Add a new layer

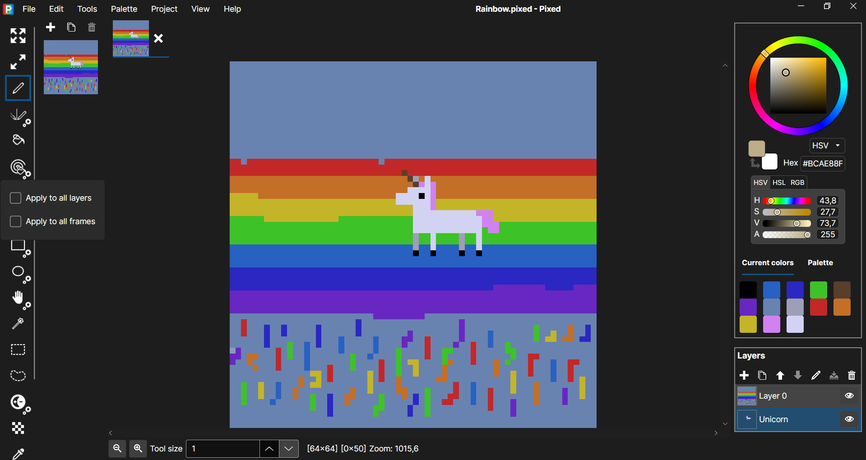(x=744, y=375)
